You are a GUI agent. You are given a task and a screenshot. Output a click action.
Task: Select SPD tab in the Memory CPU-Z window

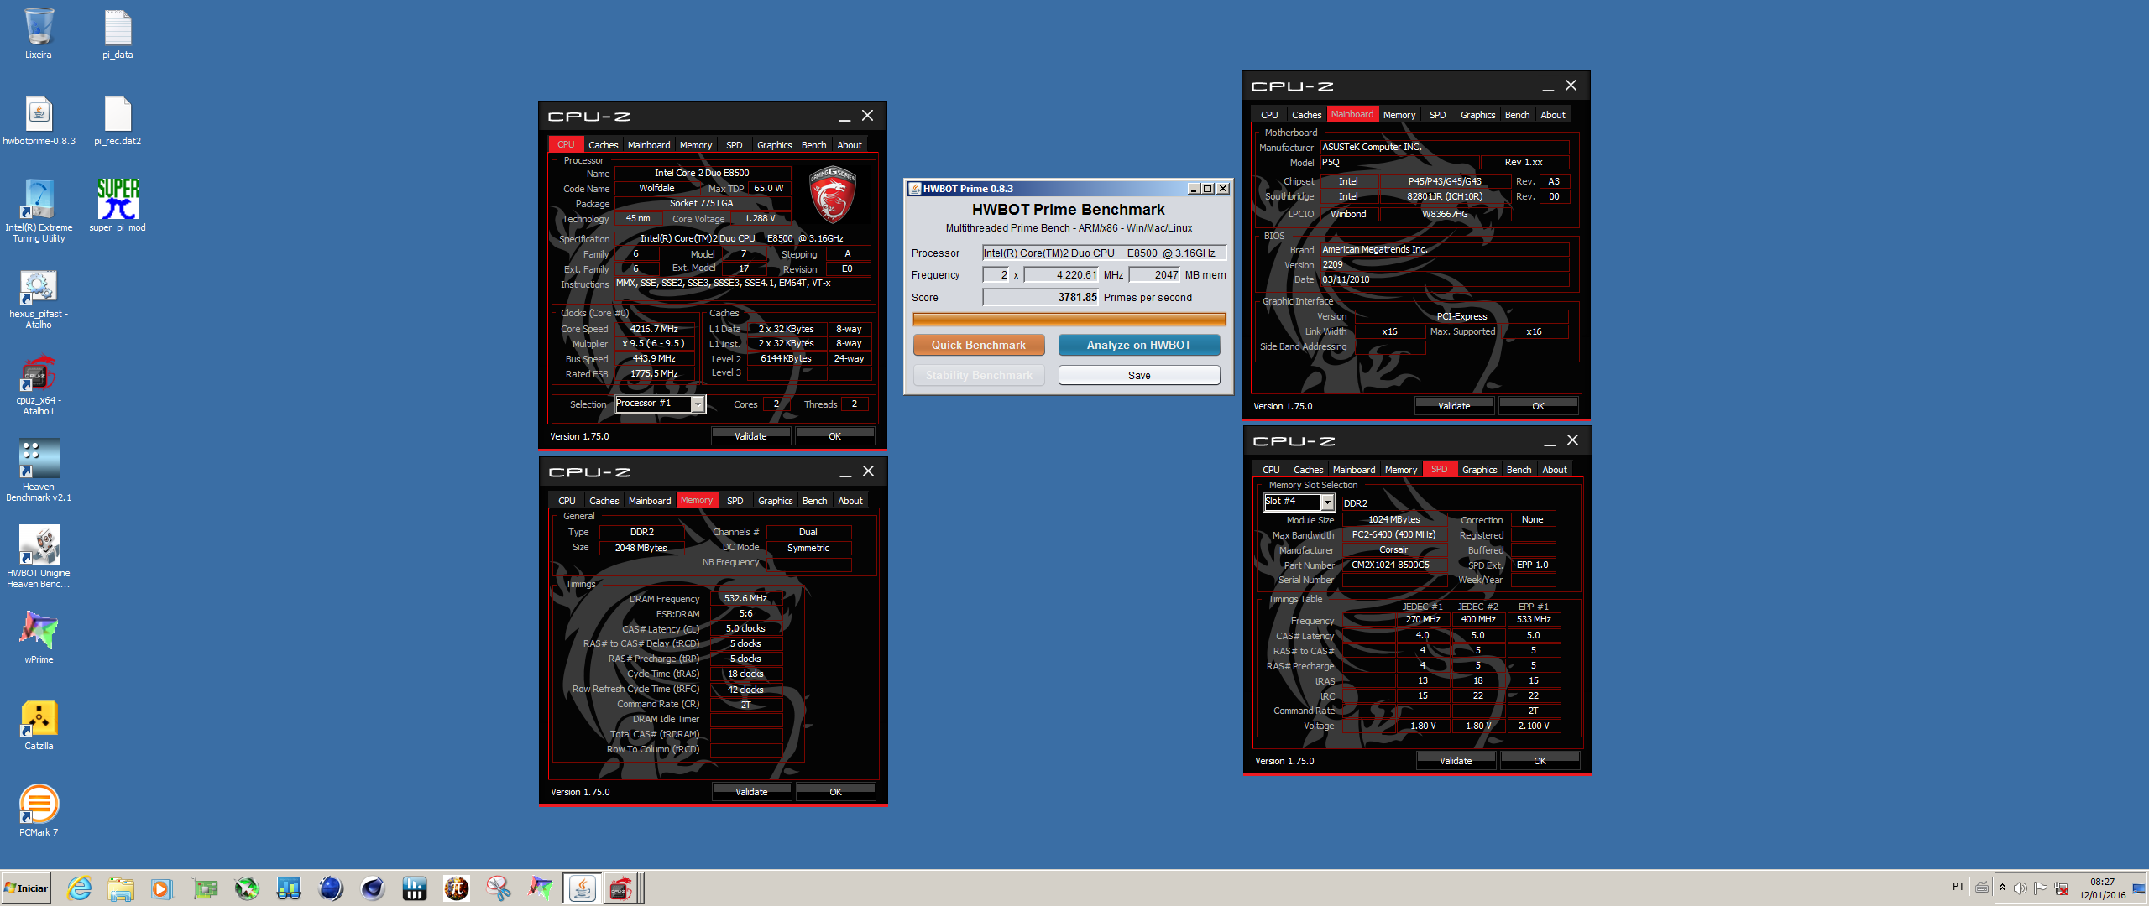click(735, 501)
